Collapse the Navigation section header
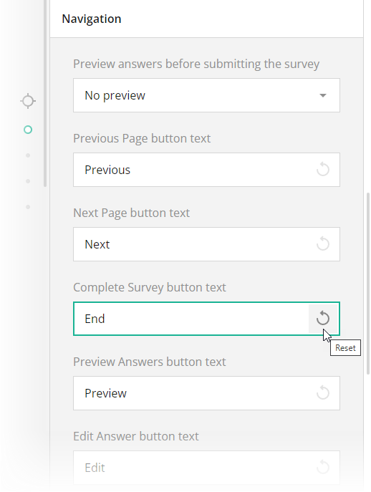The height and width of the screenshot is (492, 371). click(x=206, y=19)
